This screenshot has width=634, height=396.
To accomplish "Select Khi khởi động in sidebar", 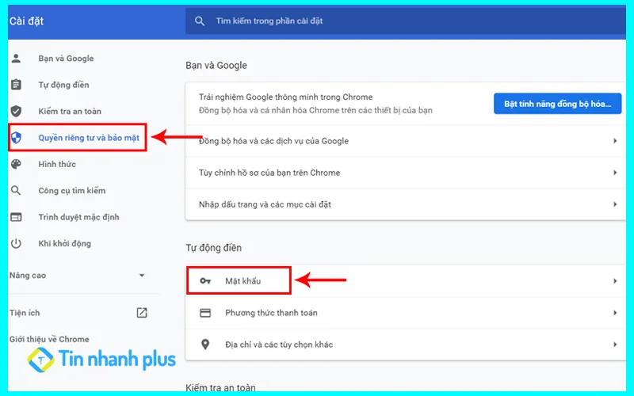I will pyautogui.click(x=65, y=244).
